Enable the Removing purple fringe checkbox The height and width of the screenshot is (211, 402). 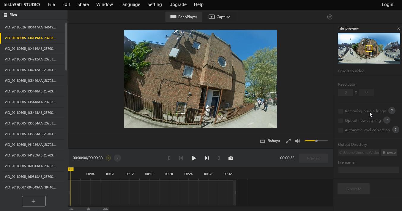click(x=340, y=111)
